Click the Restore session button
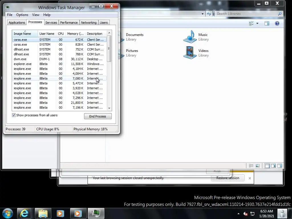This screenshot has width=292, height=219. point(228,178)
